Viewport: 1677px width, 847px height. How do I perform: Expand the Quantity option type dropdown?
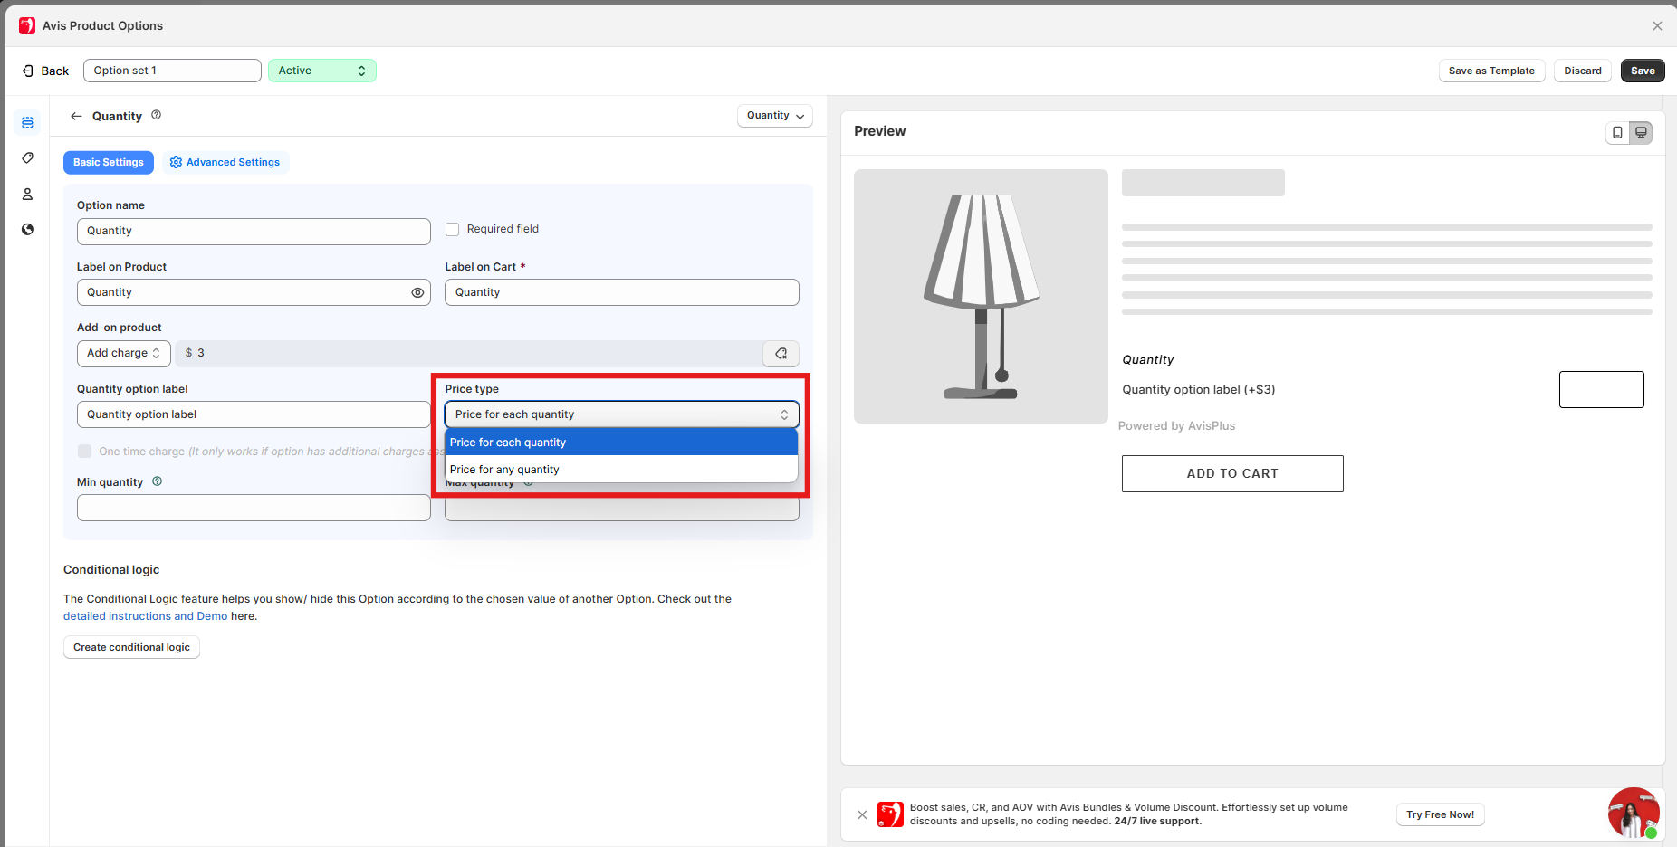click(x=774, y=116)
